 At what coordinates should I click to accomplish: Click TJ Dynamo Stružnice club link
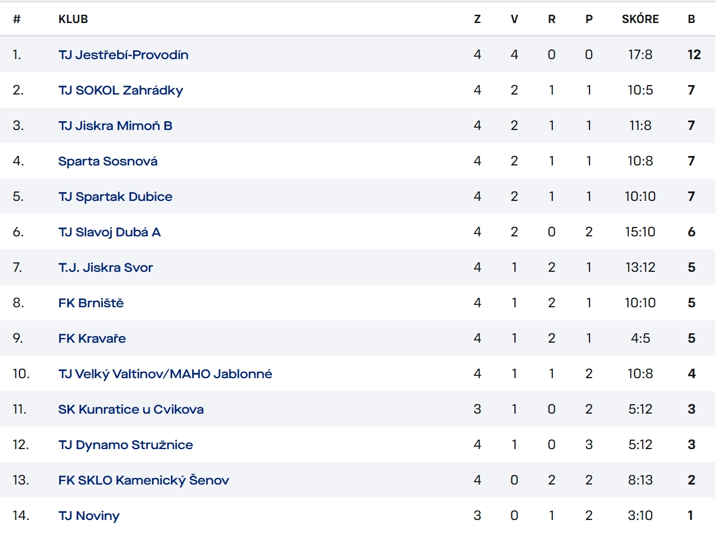(x=126, y=445)
